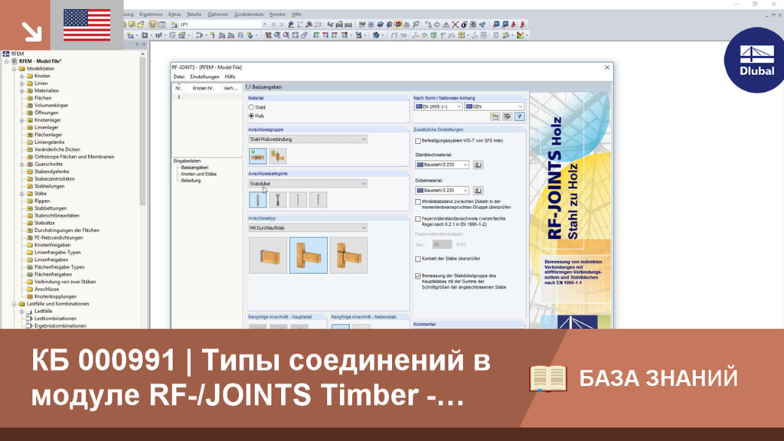784x441 pixels.
Task: Click the Flächen folder icon in navigator
Action: click(x=30, y=98)
